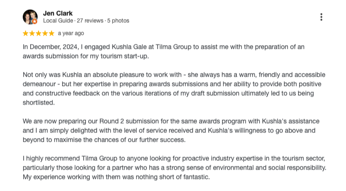Click the third yellow rating star
The image size is (346, 191).
39,33
